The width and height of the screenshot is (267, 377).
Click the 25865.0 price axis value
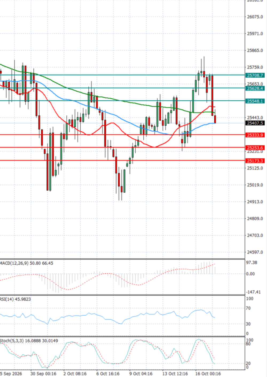pyautogui.click(x=255, y=50)
